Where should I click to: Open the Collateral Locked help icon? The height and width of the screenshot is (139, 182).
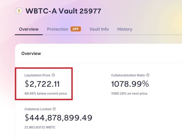pyautogui.click(x=54, y=109)
